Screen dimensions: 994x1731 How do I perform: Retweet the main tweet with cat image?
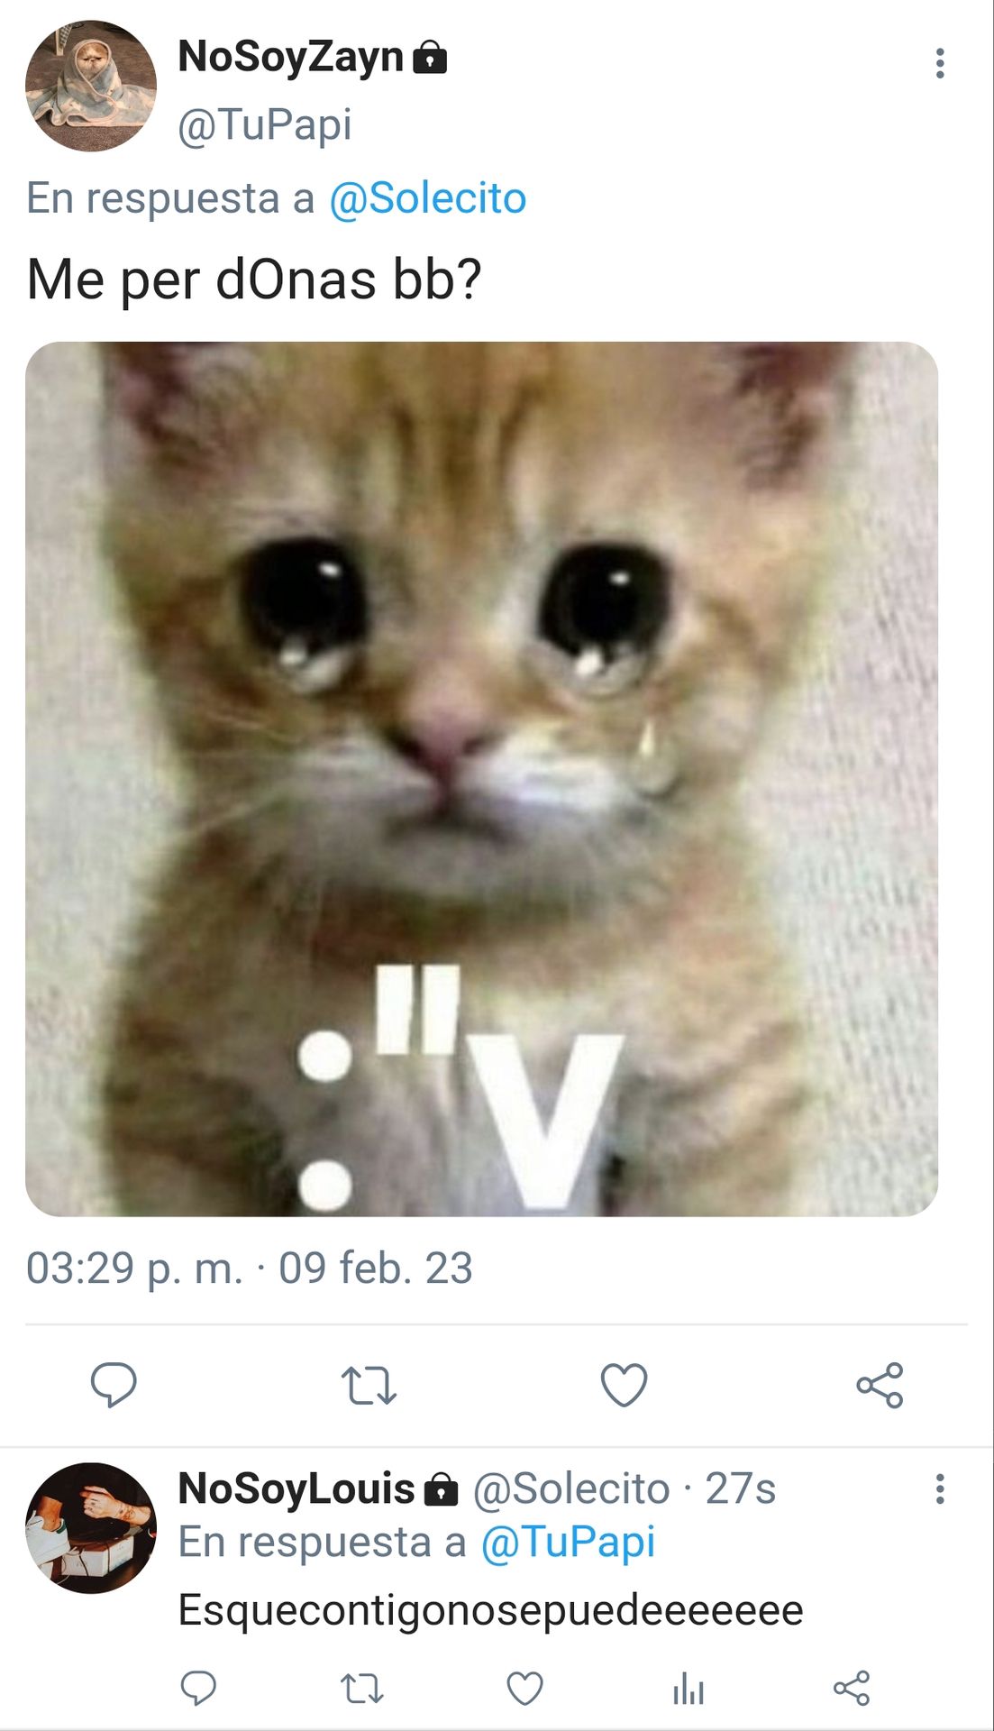(x=369, y=1386)
